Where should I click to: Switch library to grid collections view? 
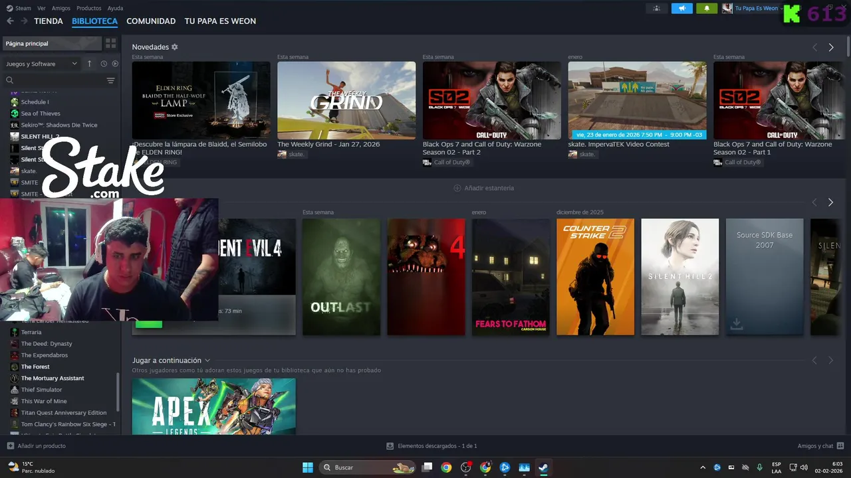click(110, 43)
